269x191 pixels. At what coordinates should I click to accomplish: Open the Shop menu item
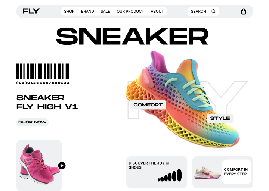point(69,12)
